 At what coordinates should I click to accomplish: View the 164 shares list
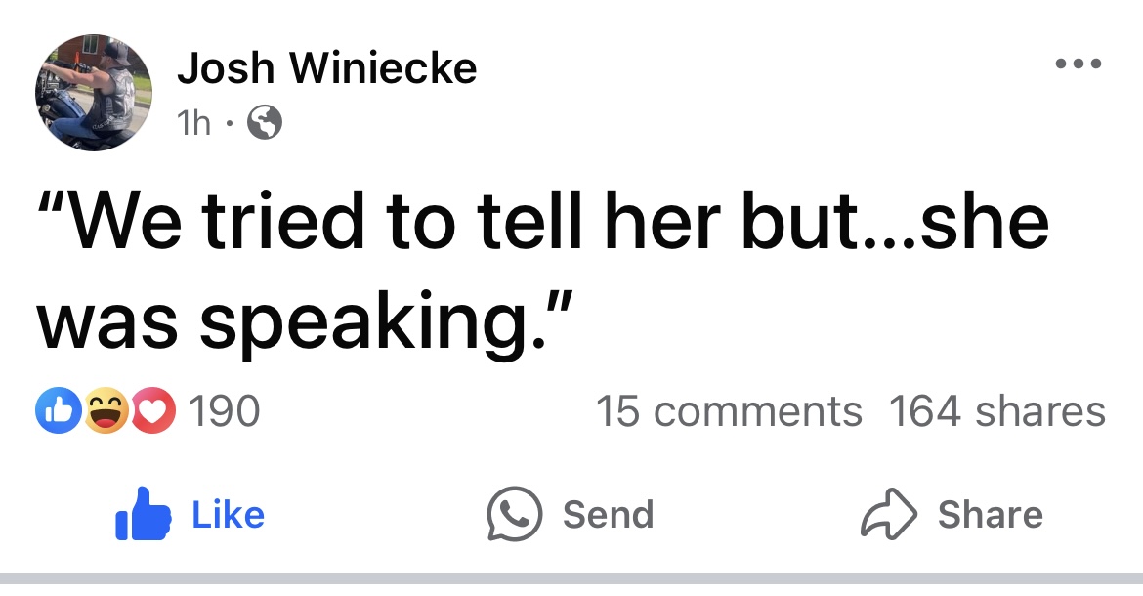click(x=997, y=411)
